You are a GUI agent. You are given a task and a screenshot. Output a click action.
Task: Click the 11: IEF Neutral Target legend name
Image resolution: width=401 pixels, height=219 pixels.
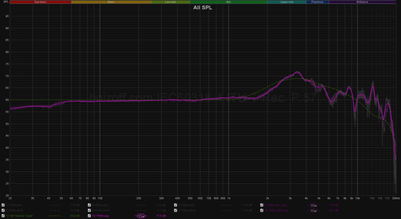pyautogui.click(x=20, y=216)
